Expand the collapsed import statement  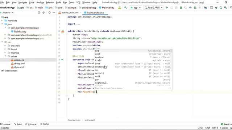[x=66, y=24]
